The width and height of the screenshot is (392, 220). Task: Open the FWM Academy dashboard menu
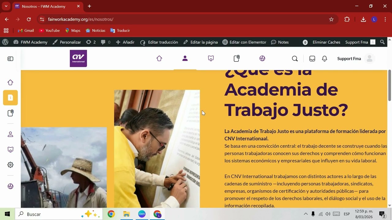tap(30, 42)
